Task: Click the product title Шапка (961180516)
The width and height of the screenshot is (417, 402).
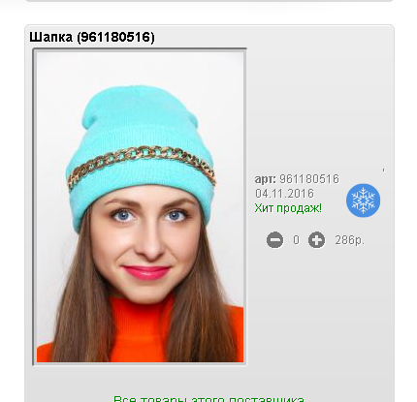Action: pos(92,37)
